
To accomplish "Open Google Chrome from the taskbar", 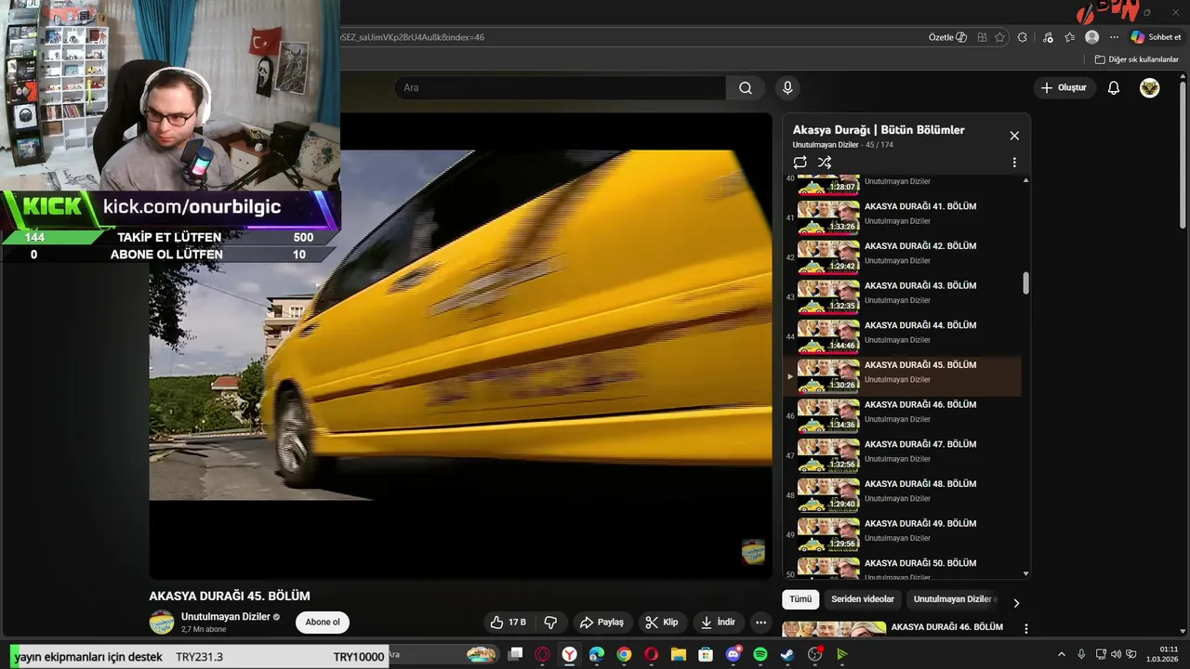I will (x=624, y=655).
